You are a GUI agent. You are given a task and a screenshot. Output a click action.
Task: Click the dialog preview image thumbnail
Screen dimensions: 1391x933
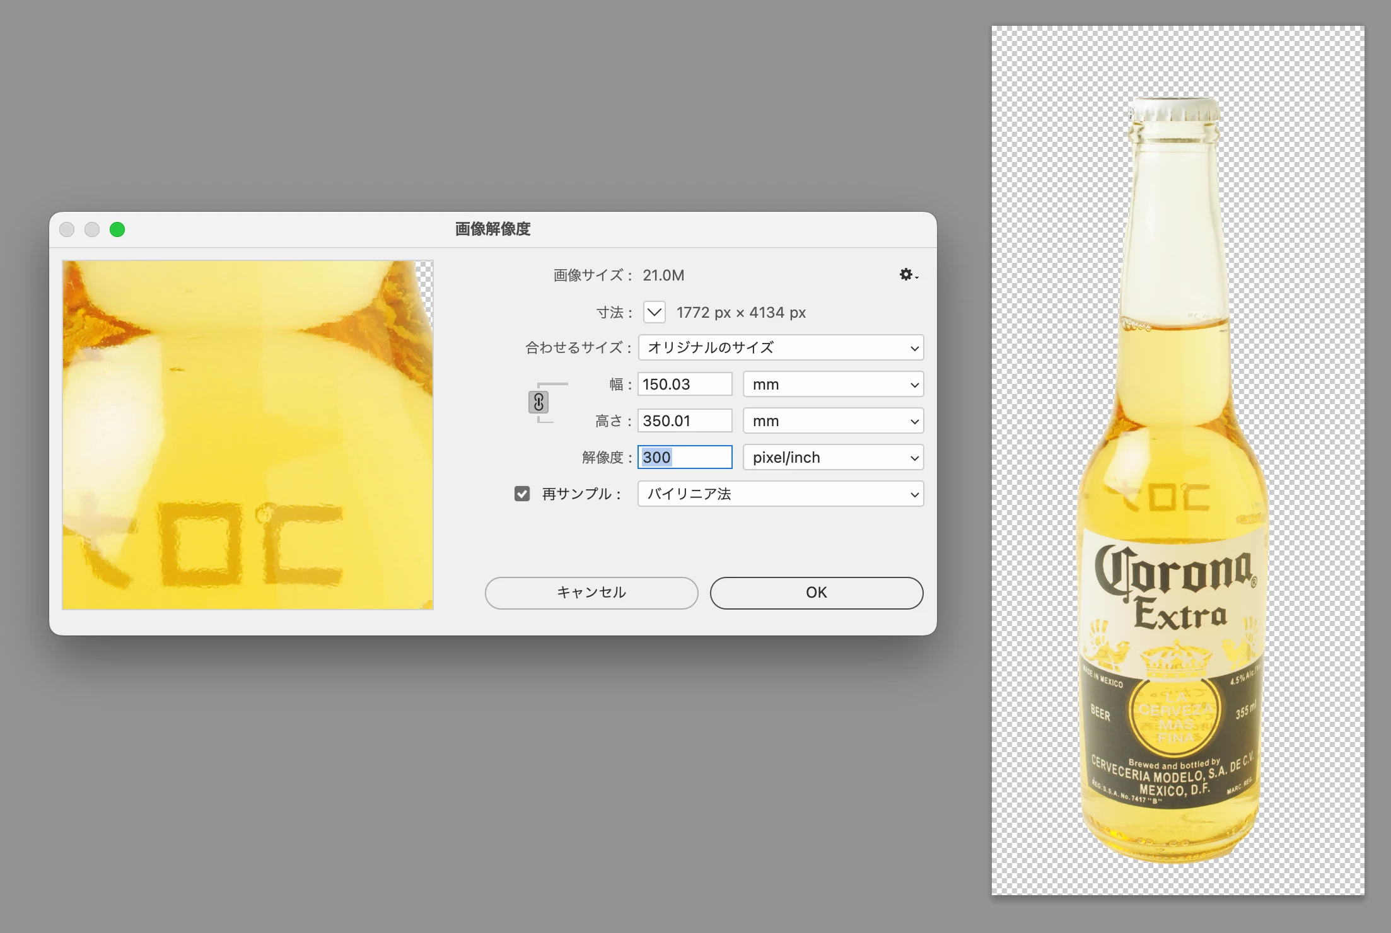248,435
